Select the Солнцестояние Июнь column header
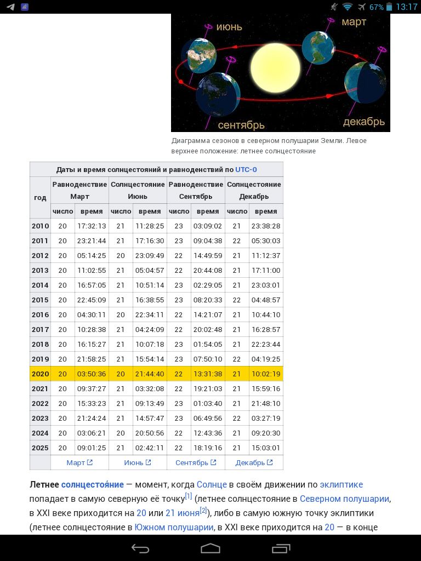Image resolution: width=421 pixels, height=561 pixels. (x=138, y=190)
